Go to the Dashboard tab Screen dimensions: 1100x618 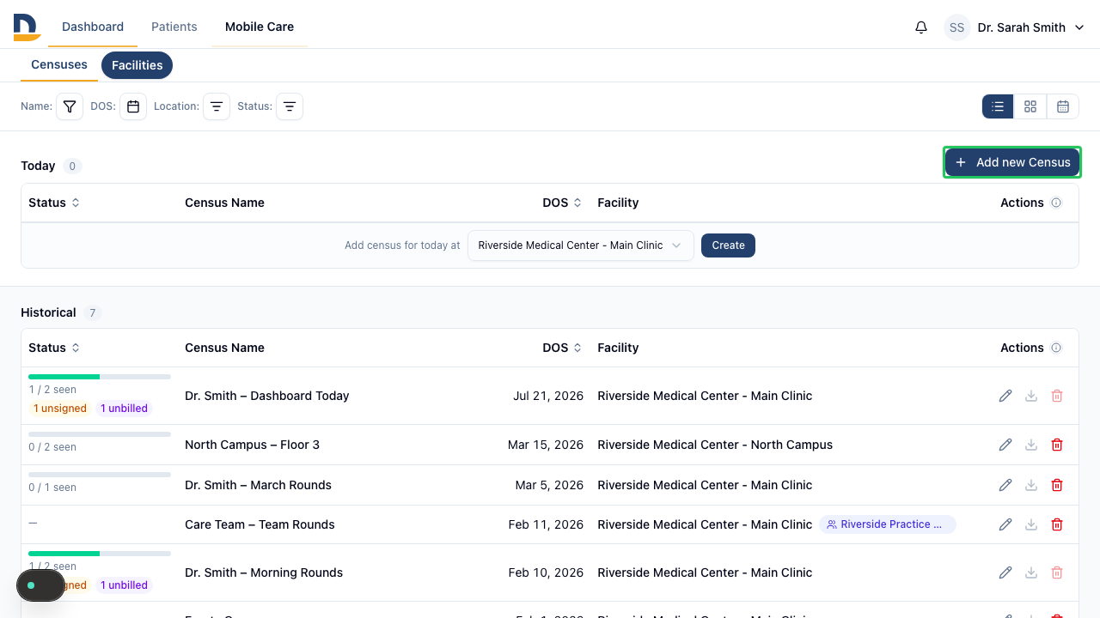pyautogui.click(x=93, y=27)
